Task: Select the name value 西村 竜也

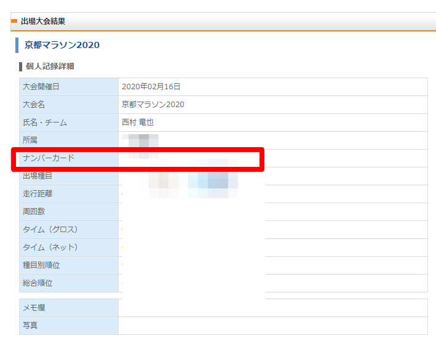Action: click(x=138, y=123)
